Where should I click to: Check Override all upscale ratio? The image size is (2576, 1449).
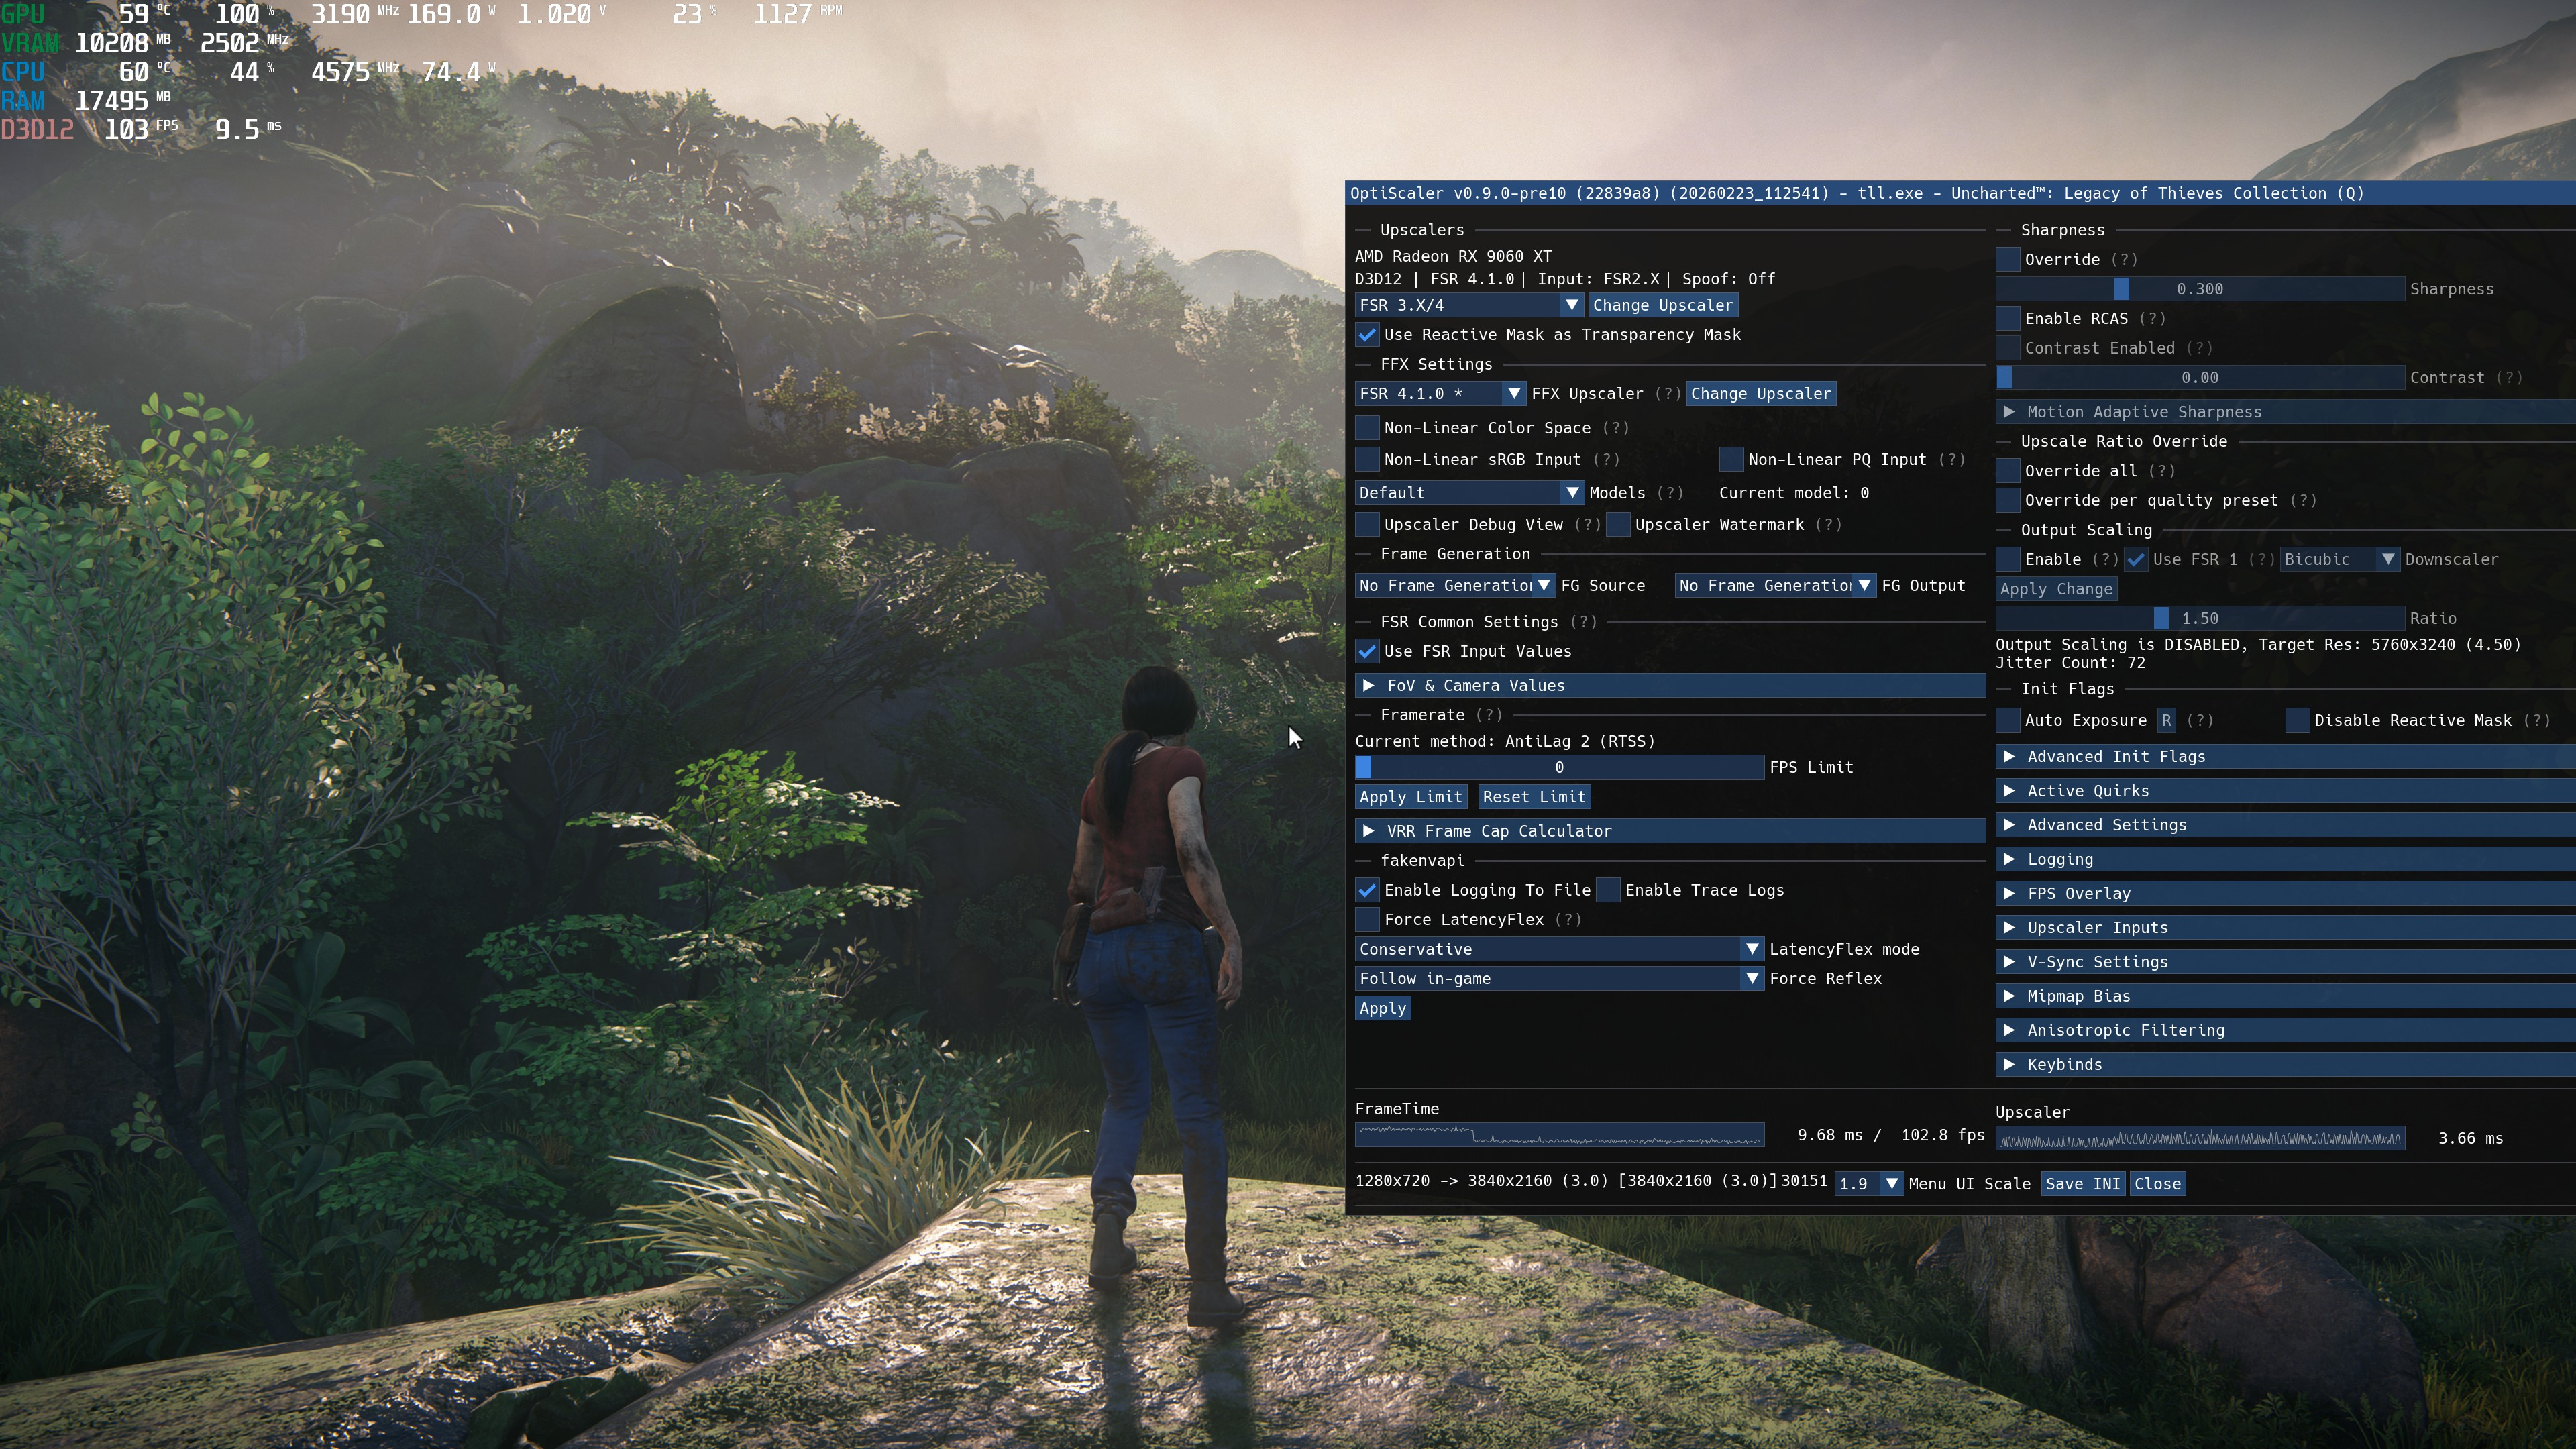click(x=2008, y=471)
